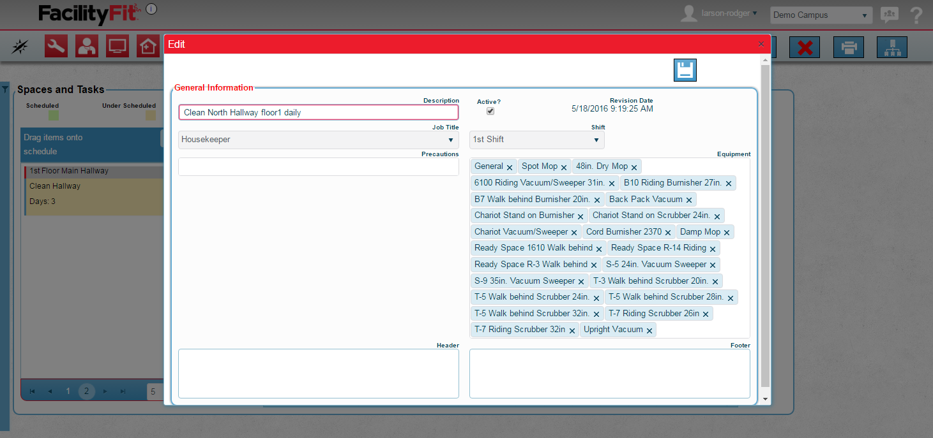Expand the 1st Shift dropdown
This screenshot has width=933, height=438.
(536, 140)
